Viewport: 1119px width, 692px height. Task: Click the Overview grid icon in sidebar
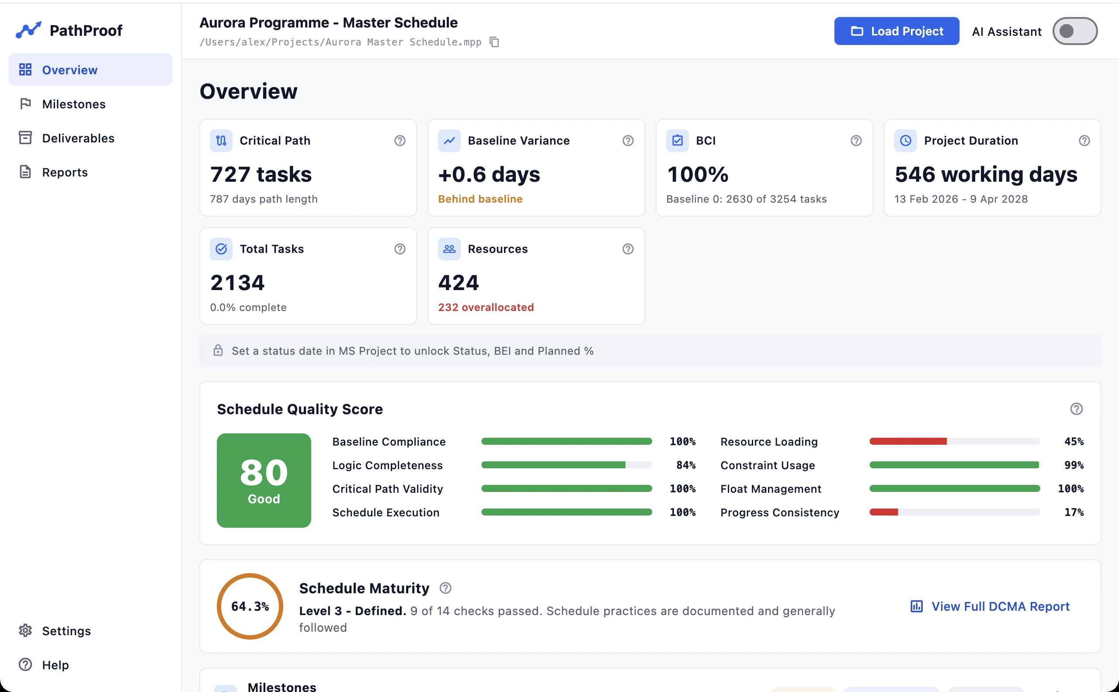coord(25,69)
